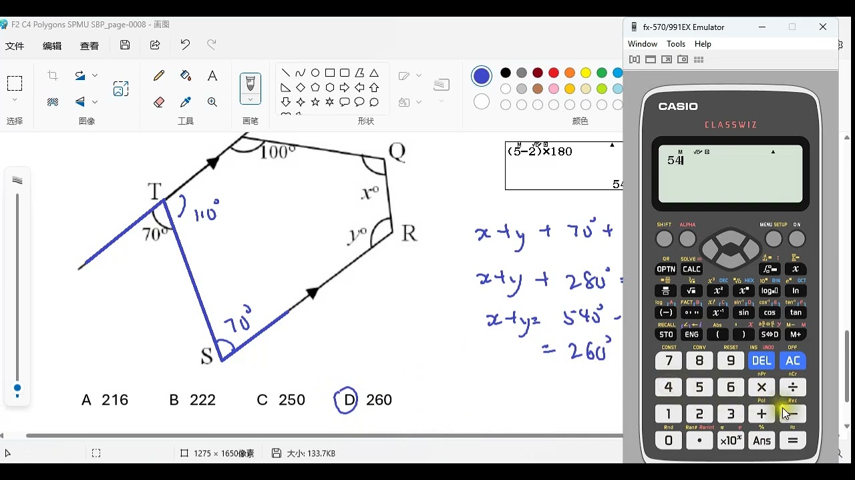Pick the yellow color swatch
The image size is (855, 480).
click(586, 73)
